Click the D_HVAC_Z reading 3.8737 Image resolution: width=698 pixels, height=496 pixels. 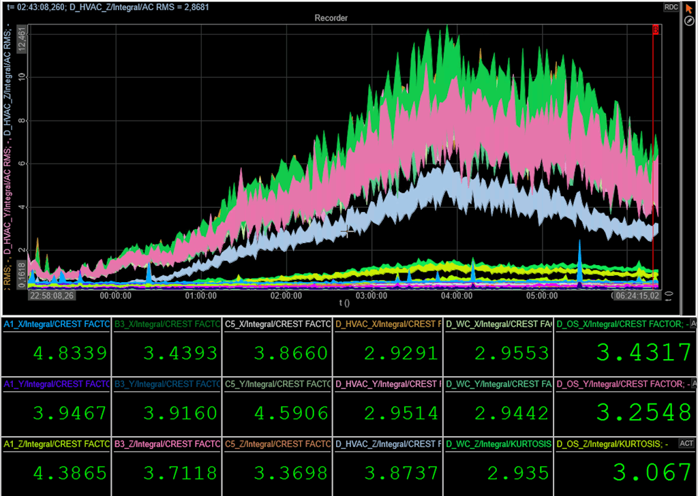[x=401, y=474]
